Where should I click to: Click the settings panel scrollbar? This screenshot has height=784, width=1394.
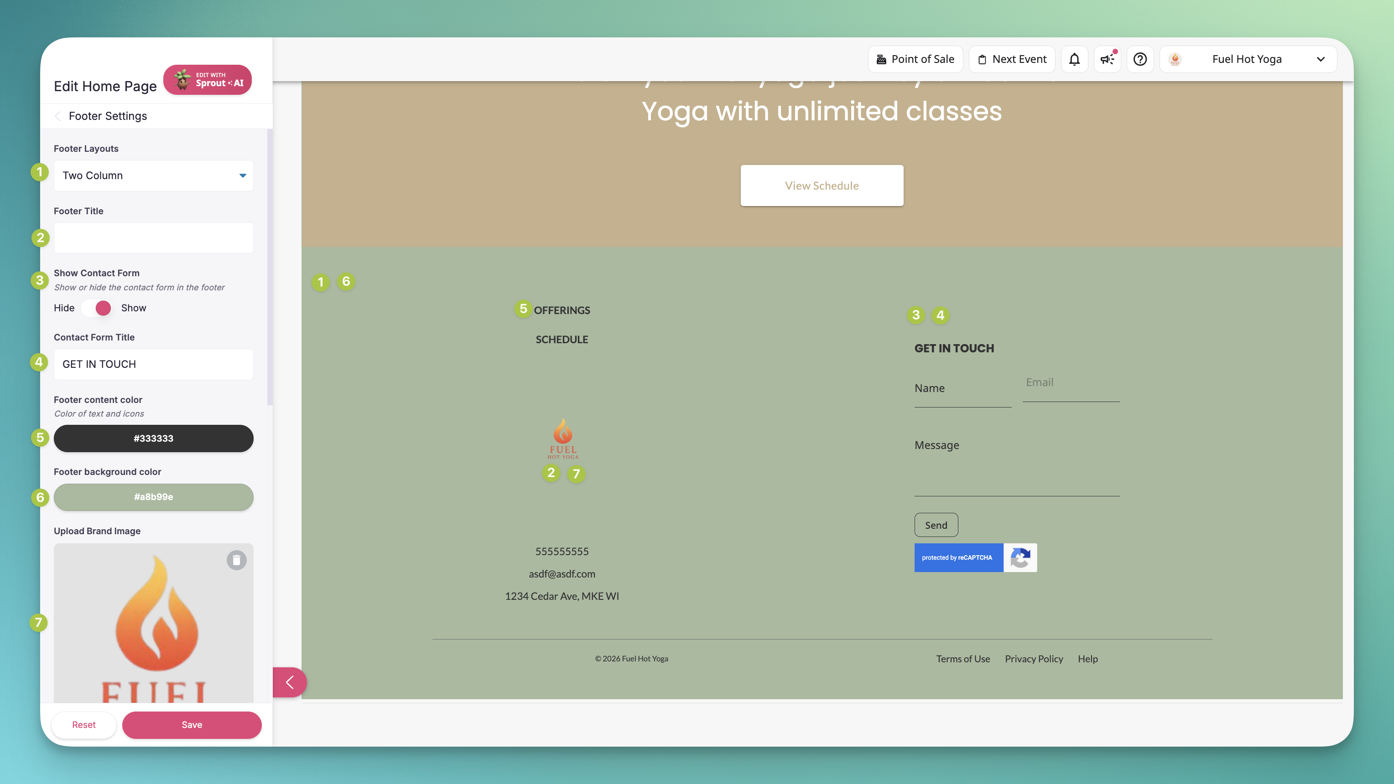click(270, 267)
